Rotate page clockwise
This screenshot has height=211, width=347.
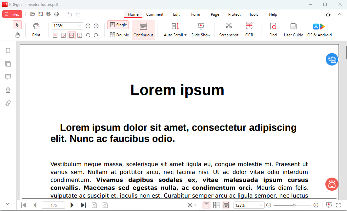click(x=96, y=35)
